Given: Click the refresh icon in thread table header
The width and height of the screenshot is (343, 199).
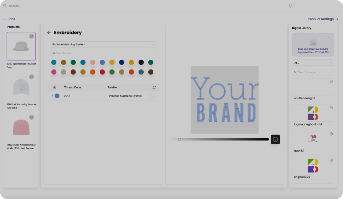Looking at the screenshot, I should point(154,88).
